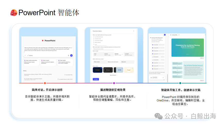Click the Creating Slide 8 progress row
The height and width of the screenshot is (125, 223).
(158, 66)
